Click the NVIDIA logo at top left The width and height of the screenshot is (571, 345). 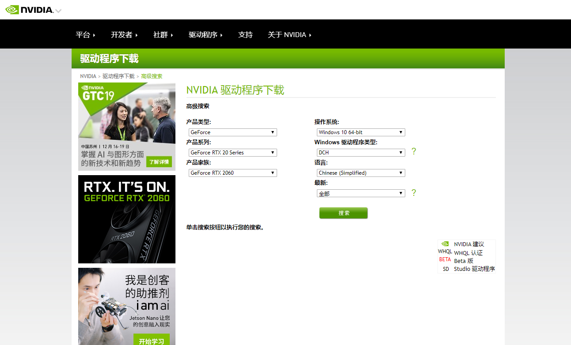coord(29,10)
